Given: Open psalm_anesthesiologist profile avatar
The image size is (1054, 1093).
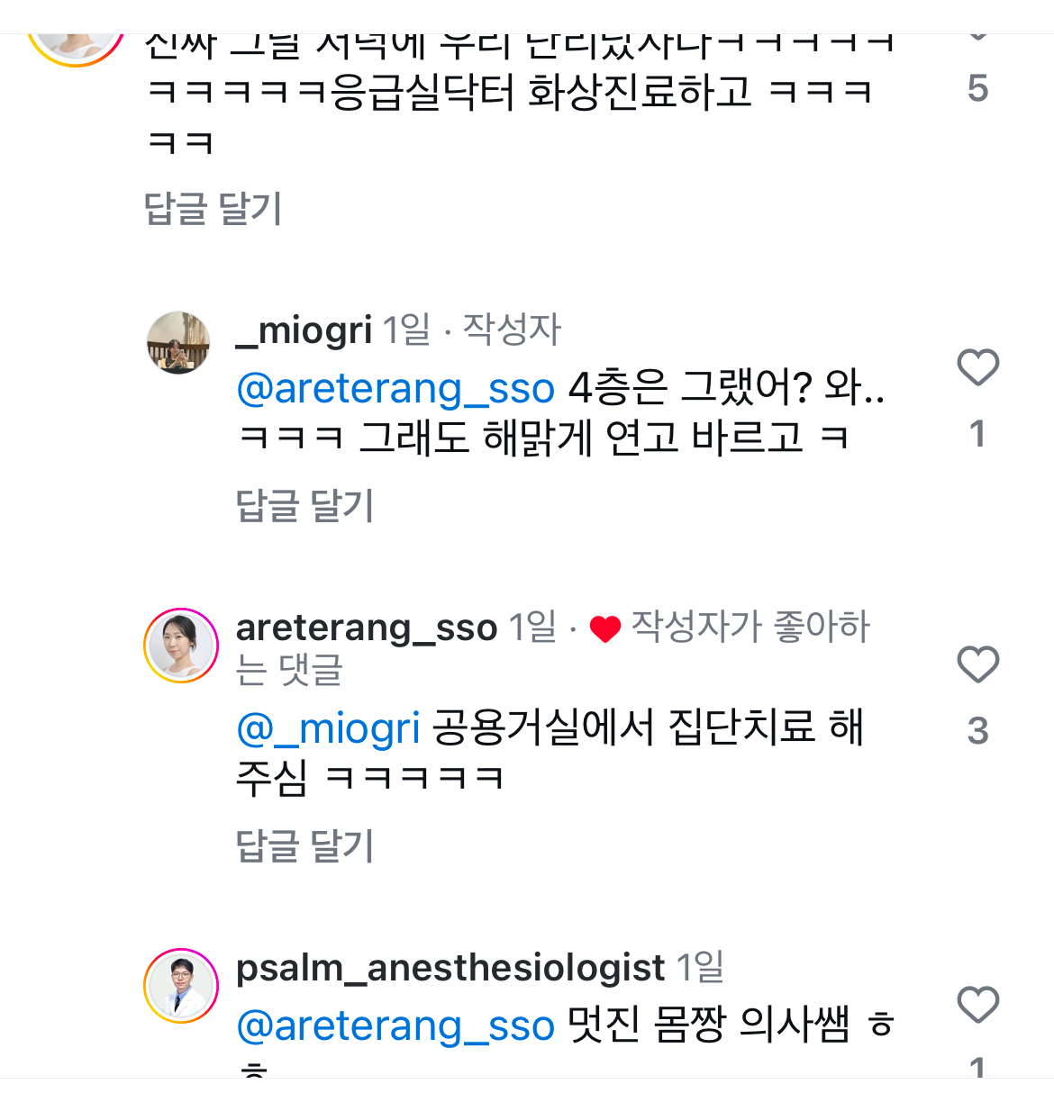Looking at the screenshot, I should (x=181, y=986).
